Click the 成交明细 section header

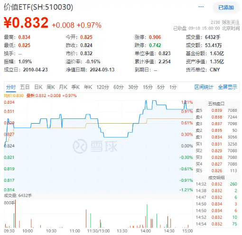(x=216, y=177)
